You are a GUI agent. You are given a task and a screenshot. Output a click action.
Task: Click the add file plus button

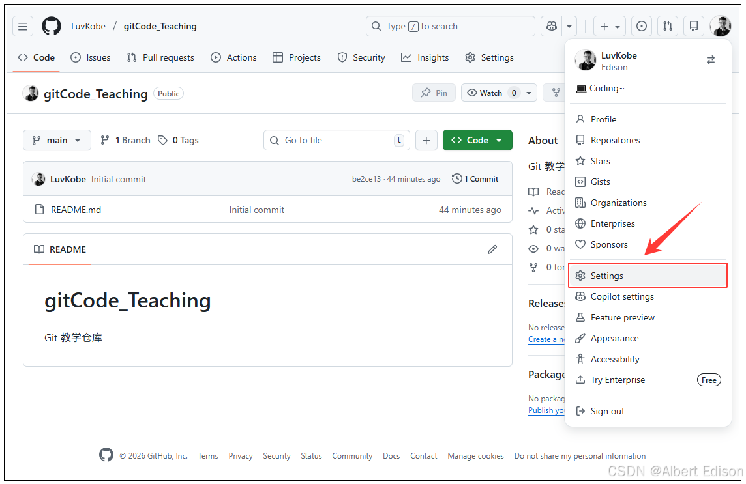coord(426,140)
